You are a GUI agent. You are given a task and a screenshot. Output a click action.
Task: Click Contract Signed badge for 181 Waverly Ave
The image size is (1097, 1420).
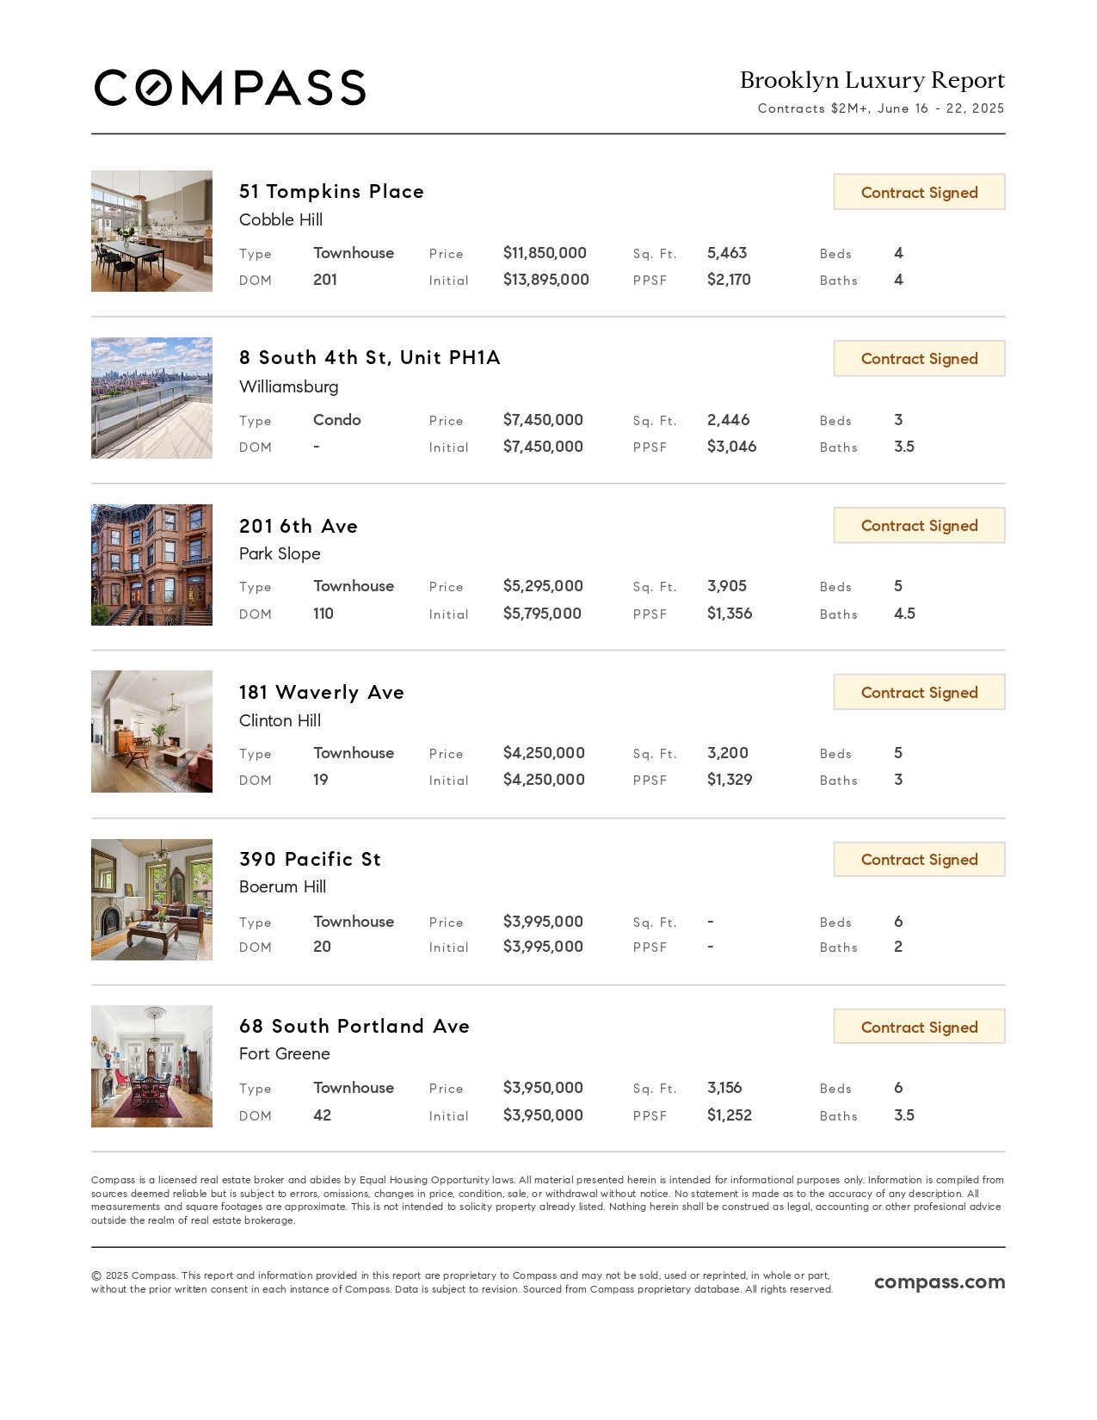pos(919,692)
